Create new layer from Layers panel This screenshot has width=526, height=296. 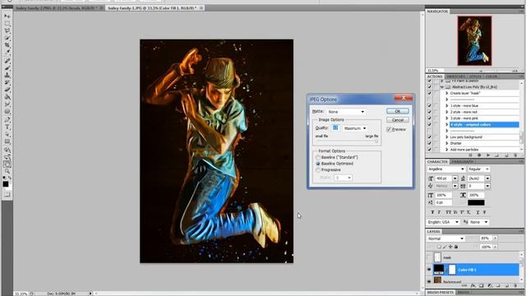pos(507,286)
